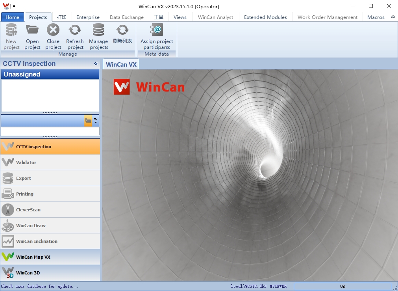Open the 工具 ribbon tab
This screenshot has height=291, width=398.
click(x=159, y=17)
